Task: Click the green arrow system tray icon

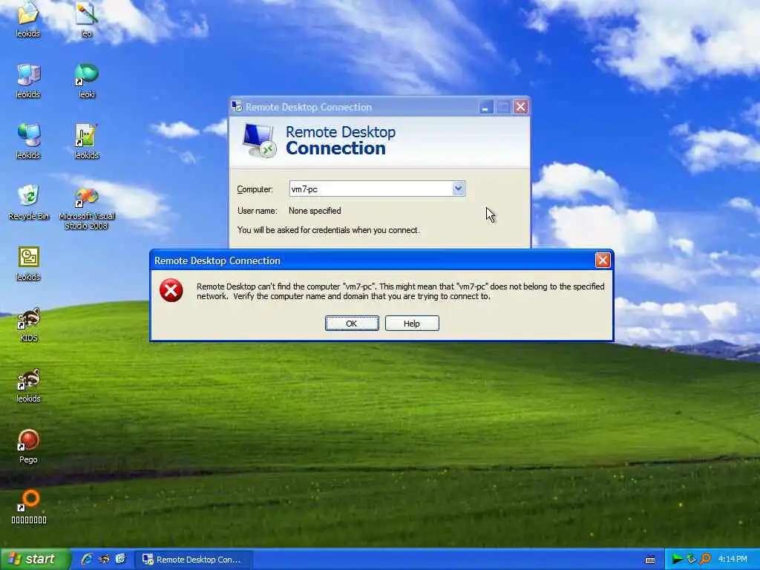Action: pos(677,560)
